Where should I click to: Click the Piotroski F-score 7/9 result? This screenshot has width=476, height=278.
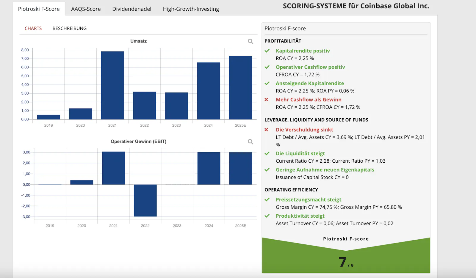[x=346, y=262]
